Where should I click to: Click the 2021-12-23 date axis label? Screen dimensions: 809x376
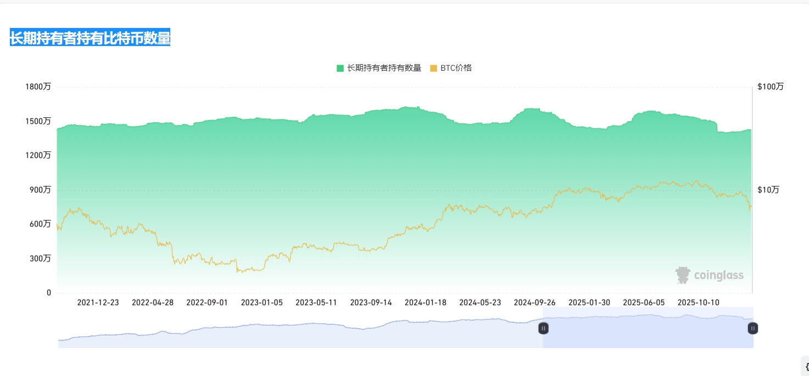point(98,303)
